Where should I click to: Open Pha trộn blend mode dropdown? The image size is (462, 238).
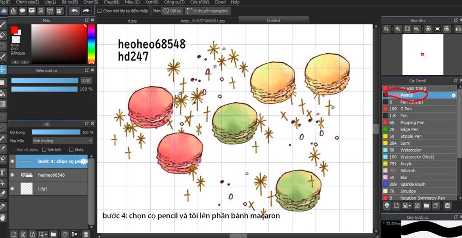(62, 141)
